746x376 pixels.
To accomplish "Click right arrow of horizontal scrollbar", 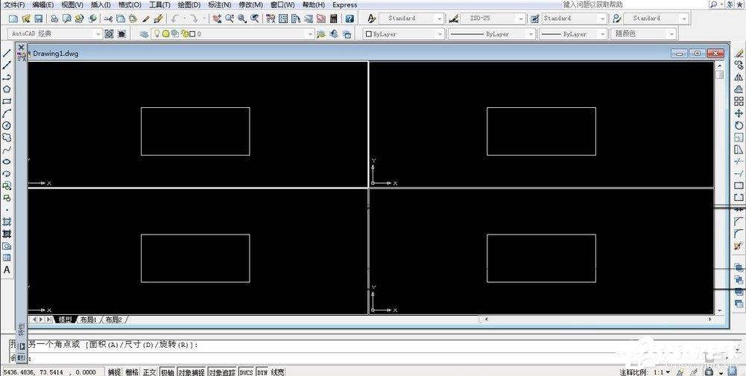I will point(711,319).
